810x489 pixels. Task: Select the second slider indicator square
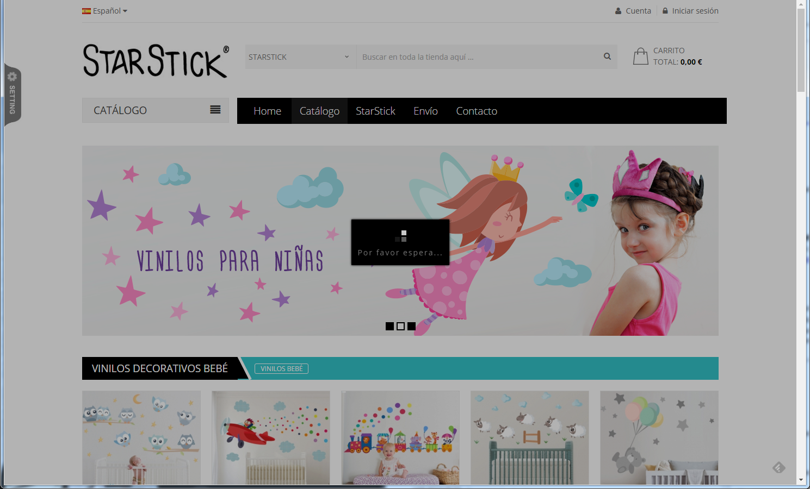click(400, 326)
